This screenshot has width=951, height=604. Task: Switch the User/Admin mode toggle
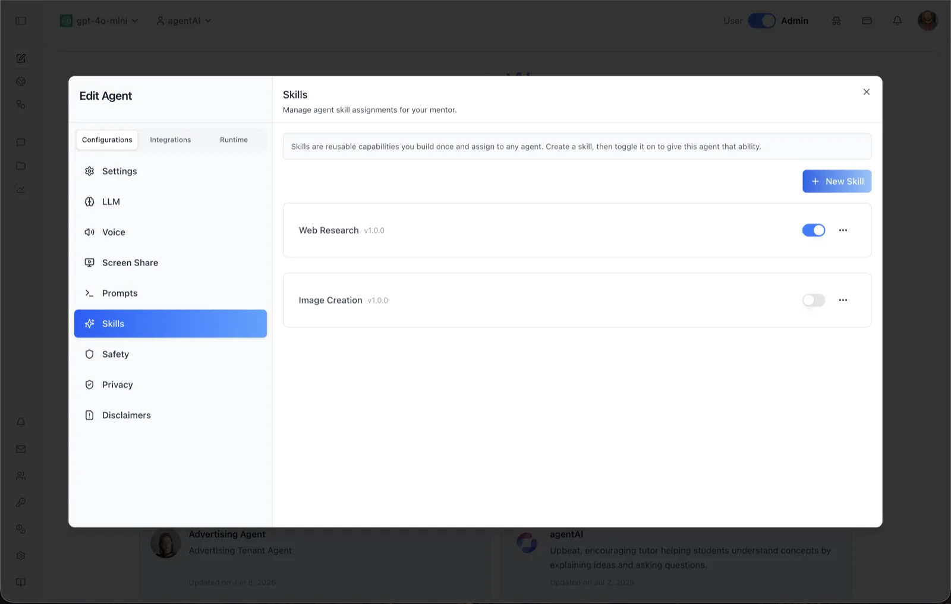pos(762,21)
